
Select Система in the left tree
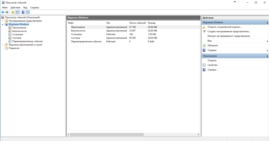tap(17, 38)
